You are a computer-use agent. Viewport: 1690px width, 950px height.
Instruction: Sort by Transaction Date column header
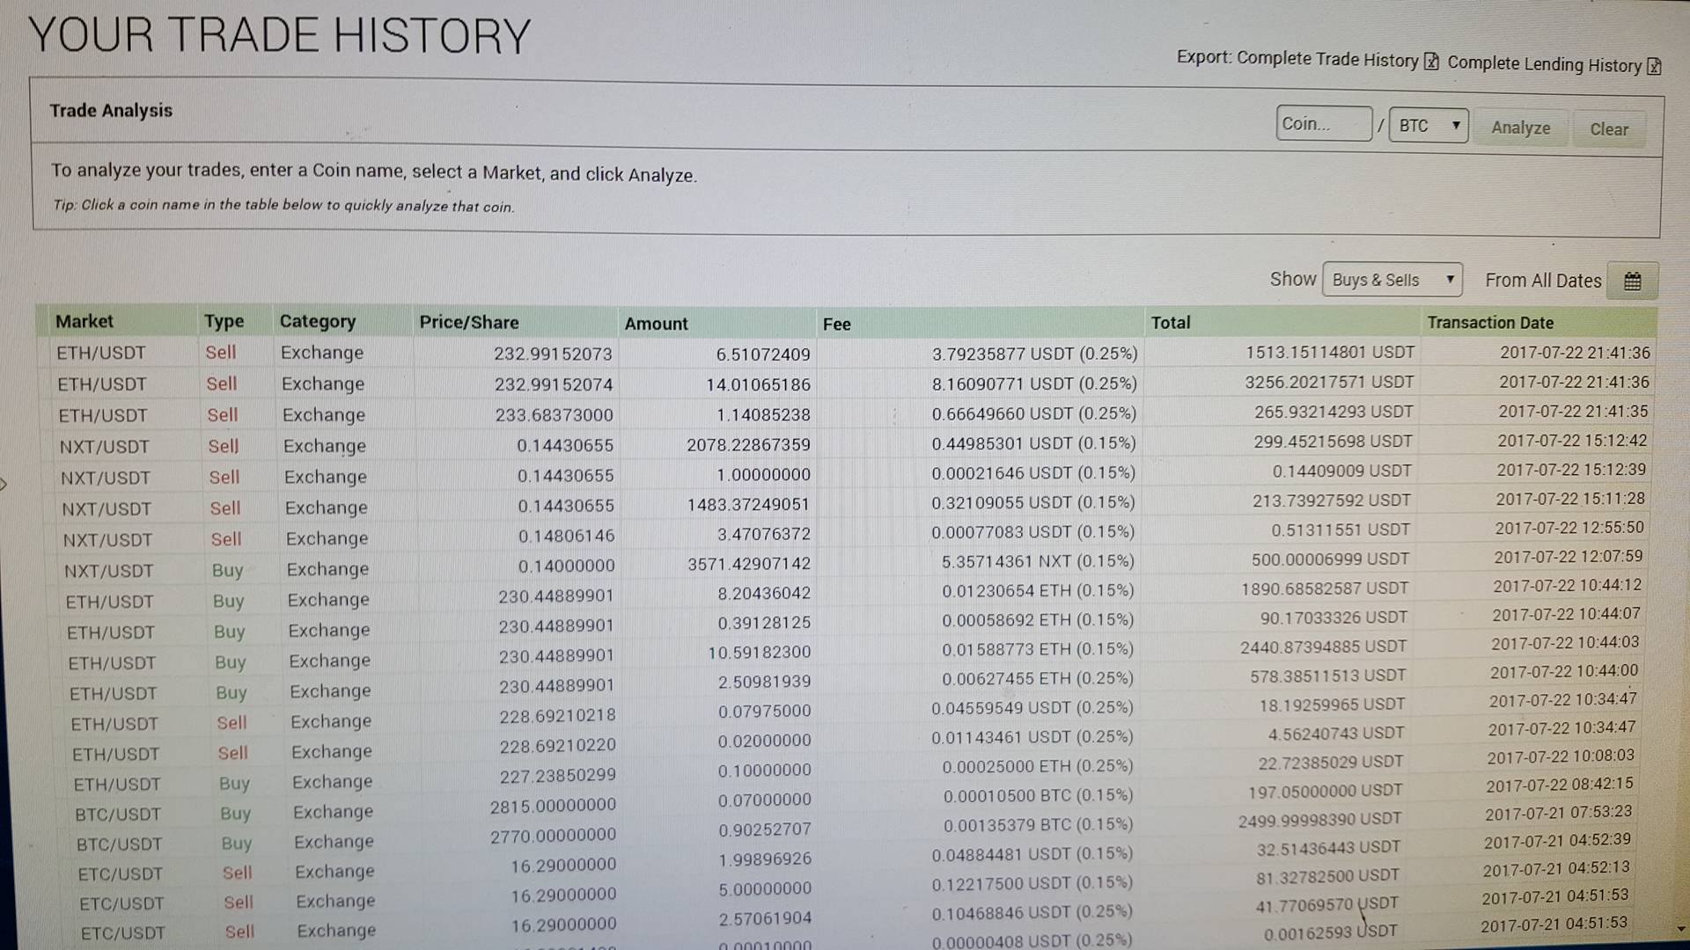1489,323
